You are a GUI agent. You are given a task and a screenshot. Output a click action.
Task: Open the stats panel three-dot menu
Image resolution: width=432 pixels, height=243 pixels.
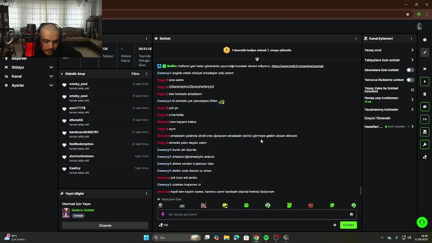146,38
